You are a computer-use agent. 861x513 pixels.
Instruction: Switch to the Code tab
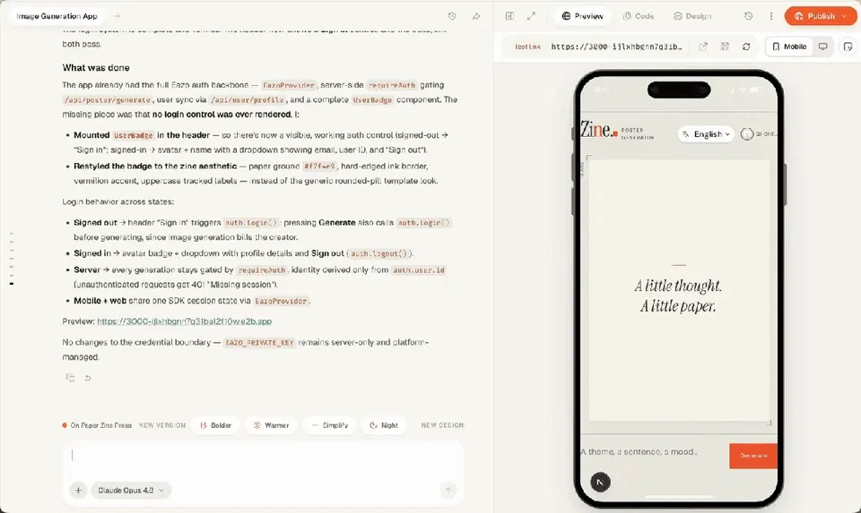(639, 16)
